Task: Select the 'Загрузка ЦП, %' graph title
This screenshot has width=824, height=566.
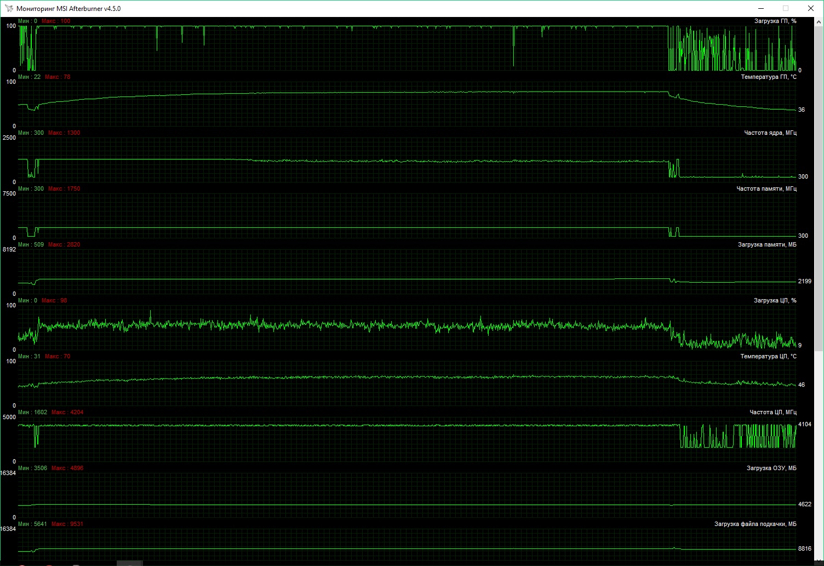Action: (x=775, y=300)
